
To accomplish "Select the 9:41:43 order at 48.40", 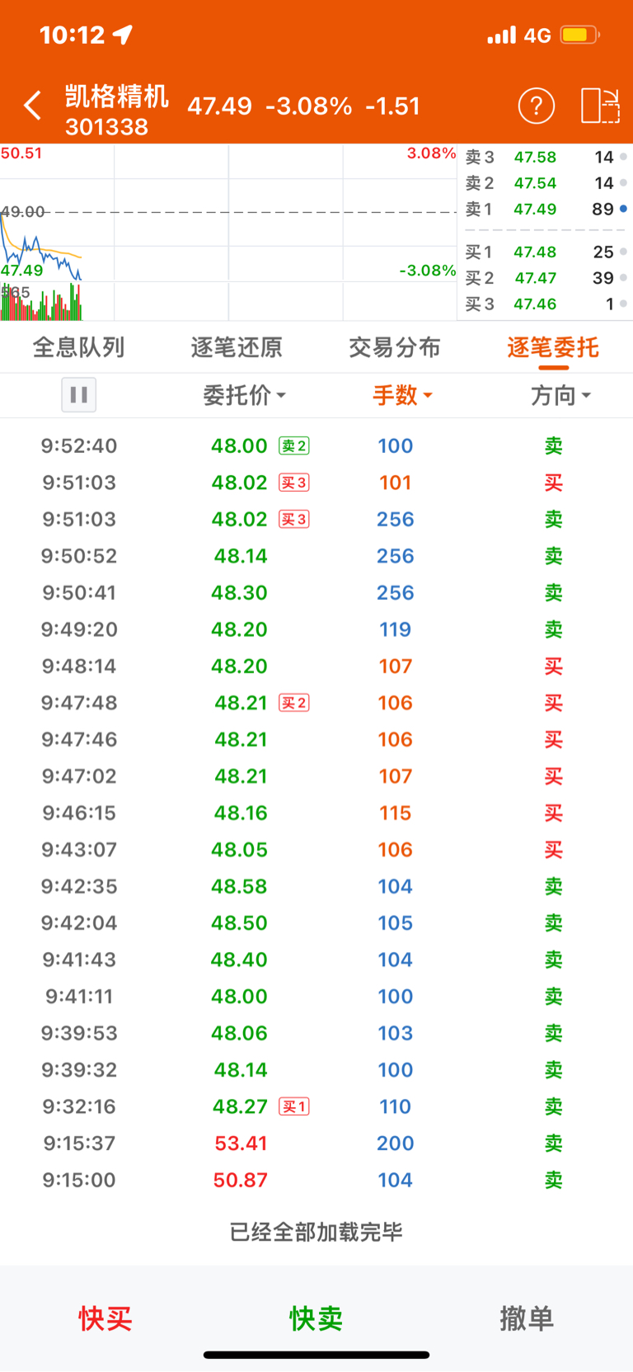I will pos(316,959).
